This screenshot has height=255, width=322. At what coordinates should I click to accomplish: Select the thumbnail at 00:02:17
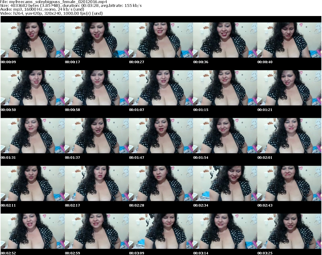click(x=97, y=184)
